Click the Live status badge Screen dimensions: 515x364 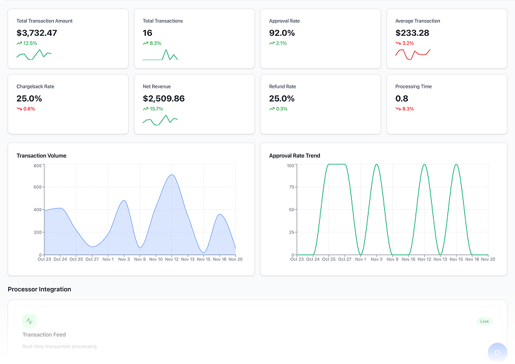(x=484, y=321)
